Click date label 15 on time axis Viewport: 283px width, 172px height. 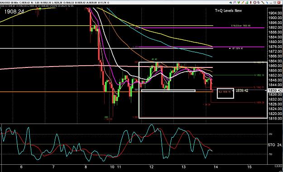(x=249, y=167)
